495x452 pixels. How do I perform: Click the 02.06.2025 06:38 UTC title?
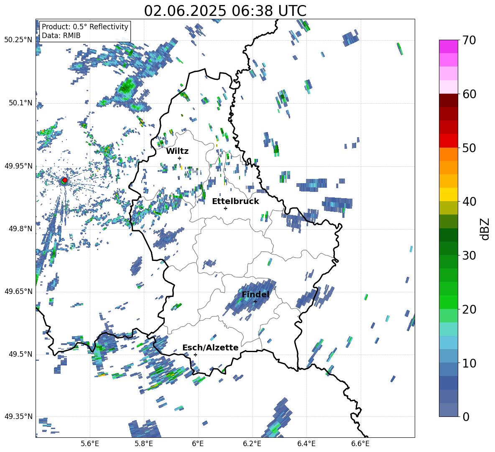[225, 11]
